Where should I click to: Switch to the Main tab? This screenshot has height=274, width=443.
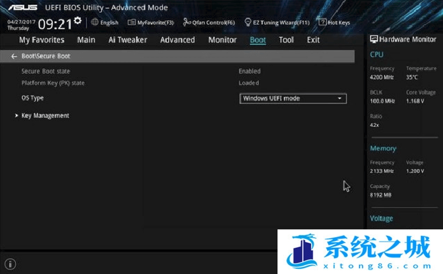pos(86,40)
